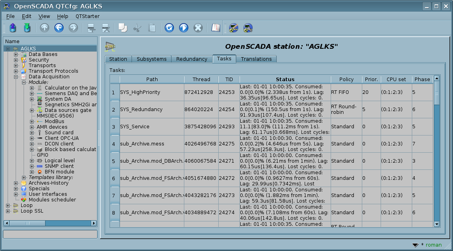Click the copy item toolbar icon
The image size is (453, 251).
tap(123, 28)
